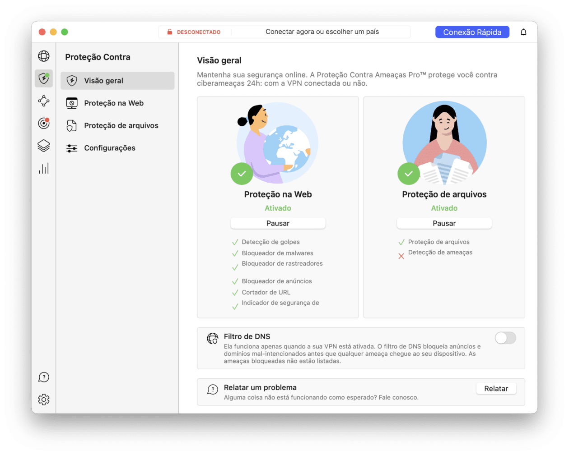Click the green checkmark badge on Proteção na Web

pos(242,174)
